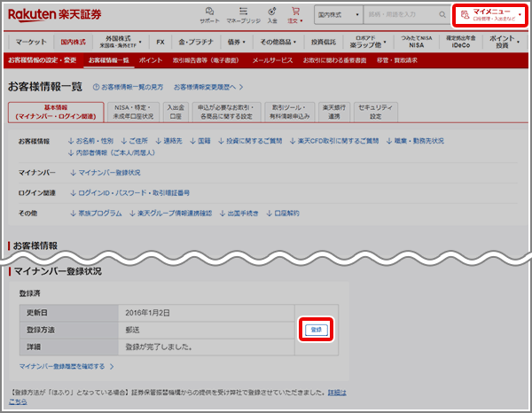Screen dimensions: 532x413
Task: Open お客様情報一覧の見方 help link
Action: (129, 87)
